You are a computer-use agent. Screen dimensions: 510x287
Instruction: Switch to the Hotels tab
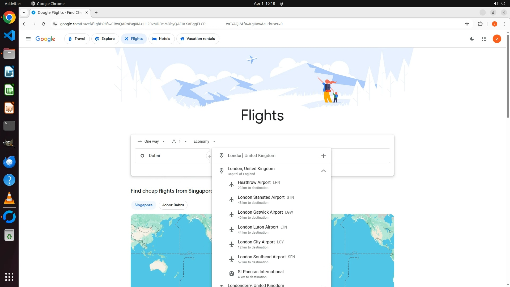[x=161, y=39]
